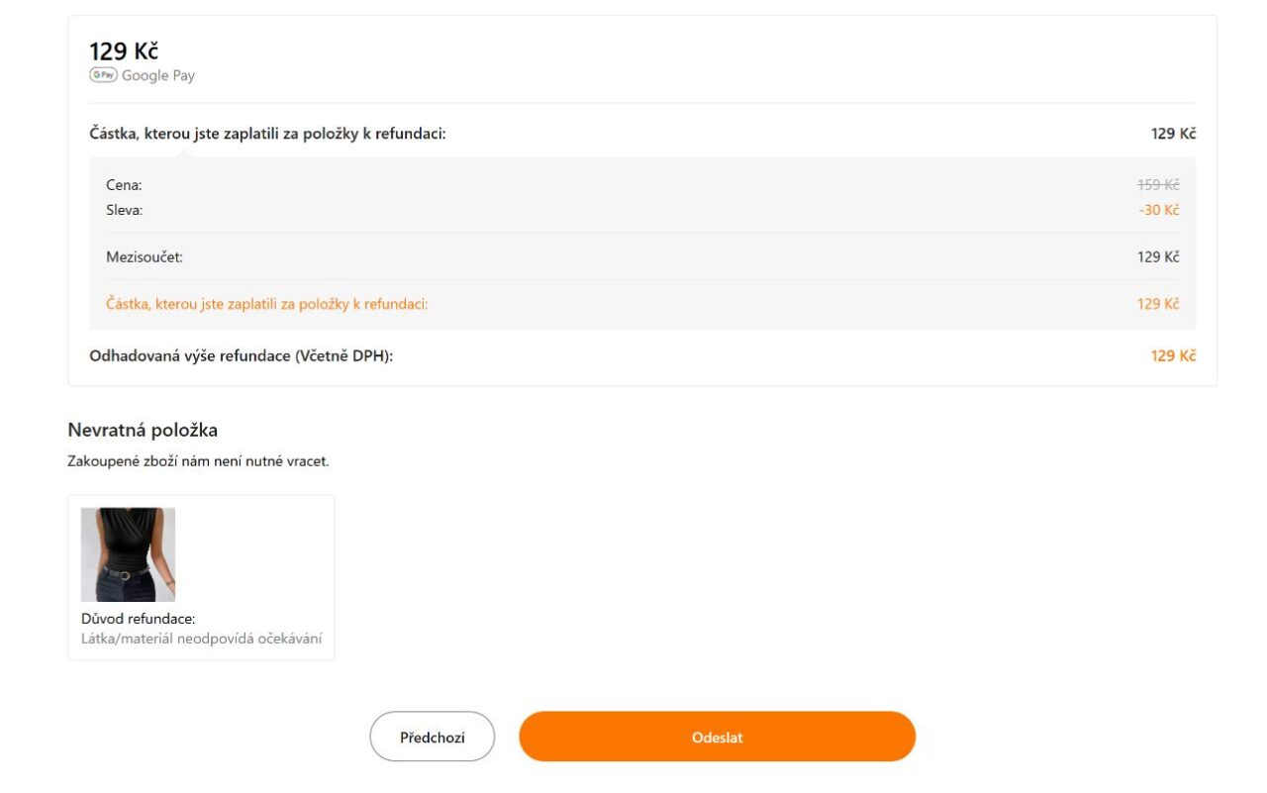Click the orange Odeslat submit button
The width and height of the screenshot is (1267, 793).
click(x=717, y=737)
